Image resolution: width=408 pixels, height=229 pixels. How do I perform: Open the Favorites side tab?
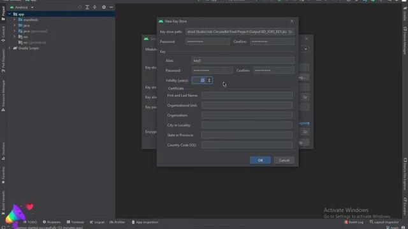point(3,176)
